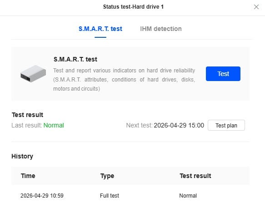Click the green Normal last result text

[x=54, y=126]
